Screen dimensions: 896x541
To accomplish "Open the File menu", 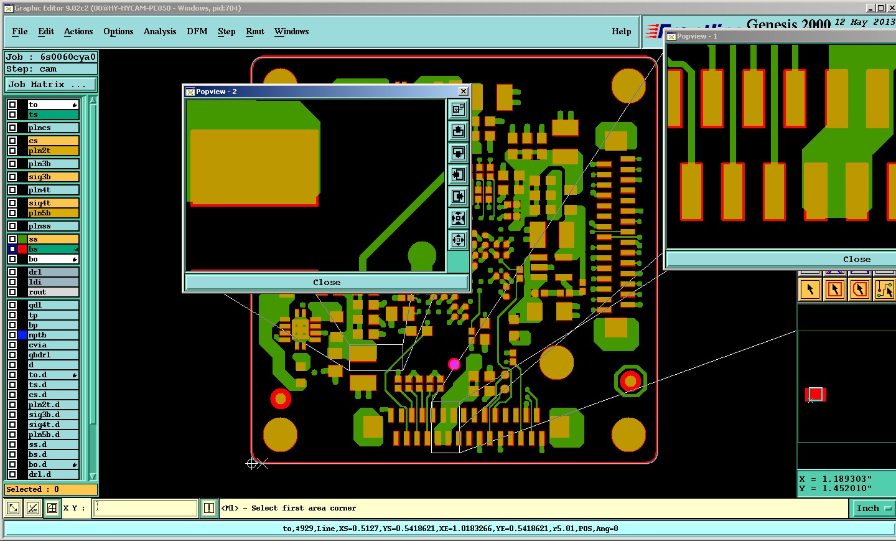I will tap(20, 31).
